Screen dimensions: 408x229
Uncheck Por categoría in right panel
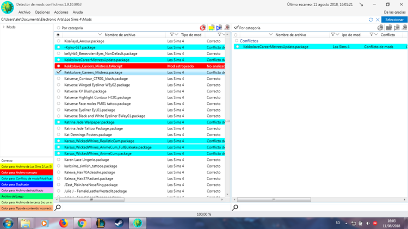click(x=236, y=27)
